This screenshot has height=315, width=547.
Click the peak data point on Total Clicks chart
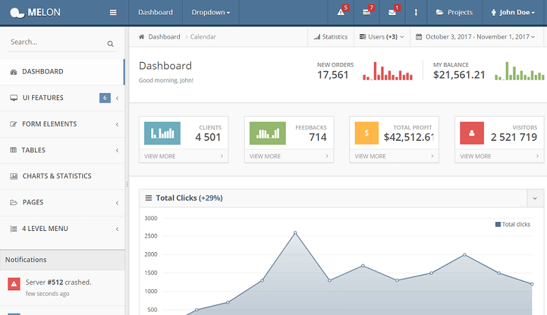295,233
